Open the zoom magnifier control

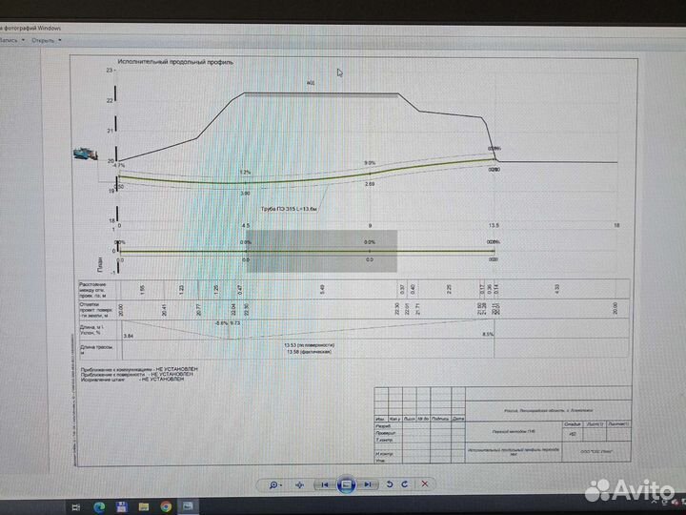pyautogui.click(x=275, y=484)
